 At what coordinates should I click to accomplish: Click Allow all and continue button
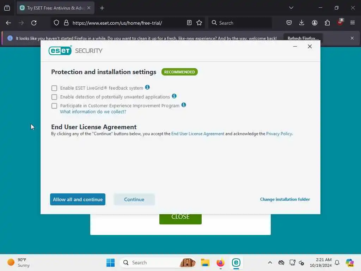78,199
